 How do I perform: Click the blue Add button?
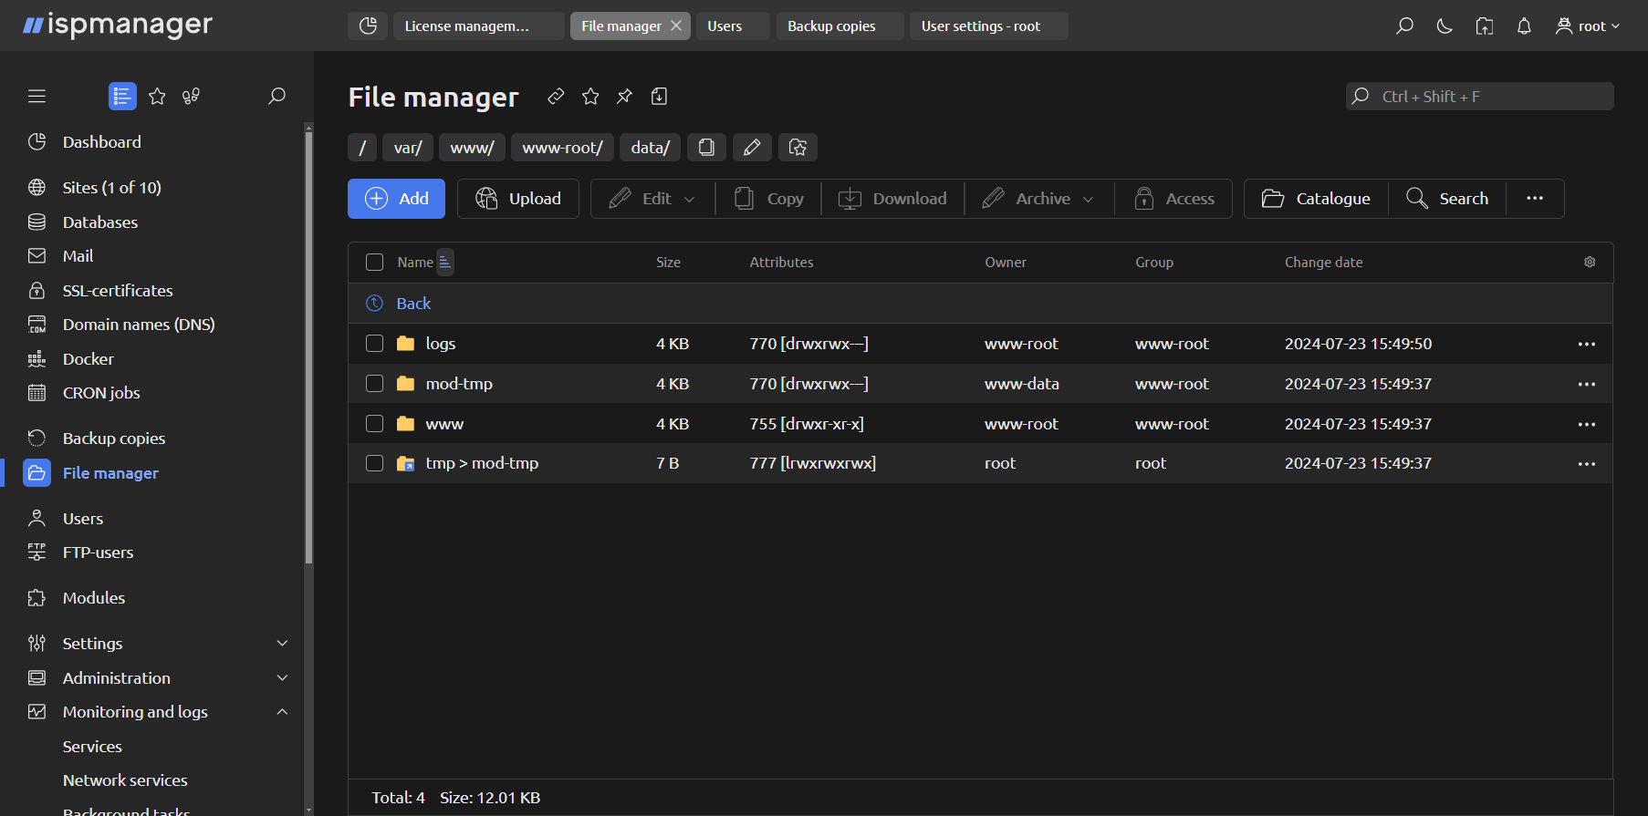tap(396, 199)
